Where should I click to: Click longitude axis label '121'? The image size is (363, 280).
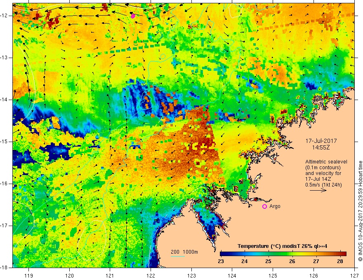click(x=110, y=275)
